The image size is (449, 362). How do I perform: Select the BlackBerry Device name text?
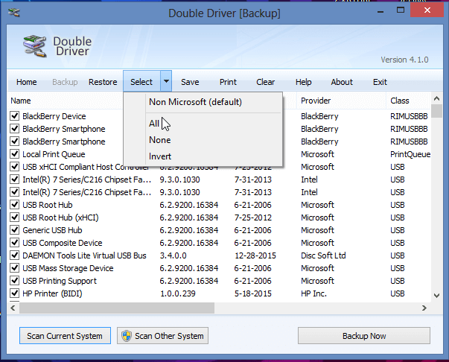[54, 116]
